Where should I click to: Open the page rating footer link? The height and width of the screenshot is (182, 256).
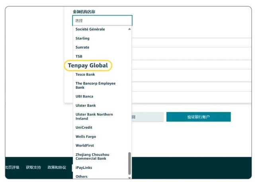pyautogui.click(x=12, y=167)
